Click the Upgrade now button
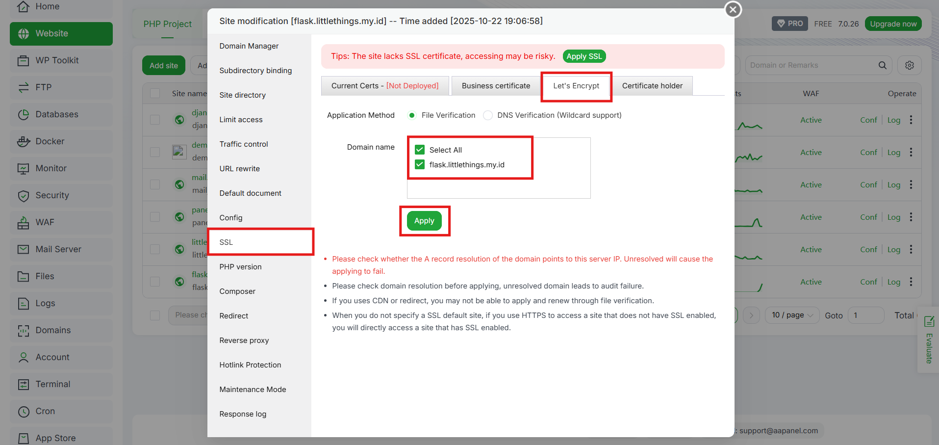The image size is (939, 445). pos(893,24)
